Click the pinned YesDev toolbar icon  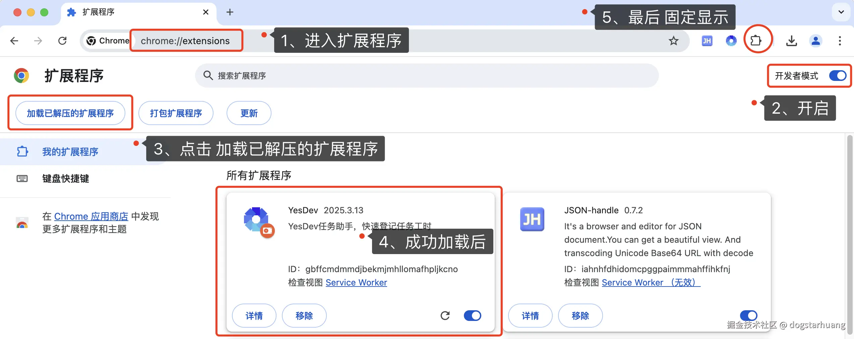[x=731, y=41]
